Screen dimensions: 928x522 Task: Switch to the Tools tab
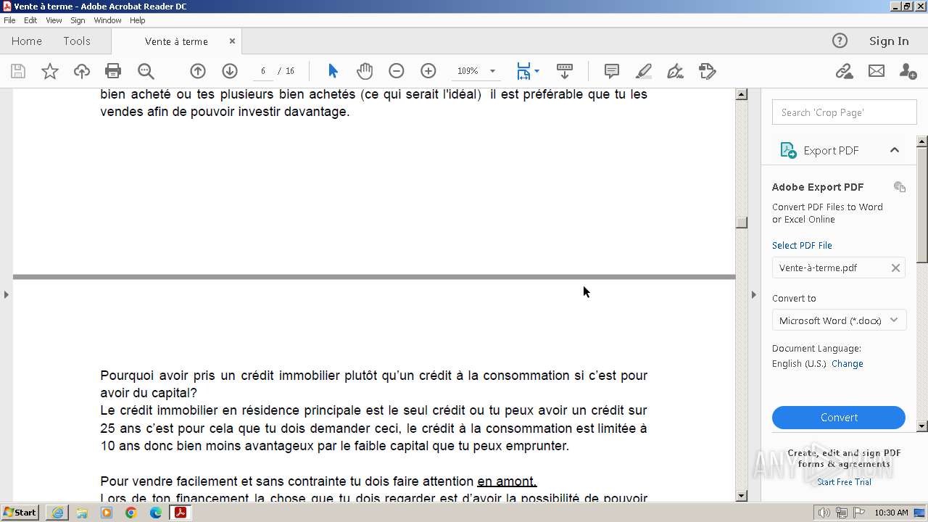77,41
